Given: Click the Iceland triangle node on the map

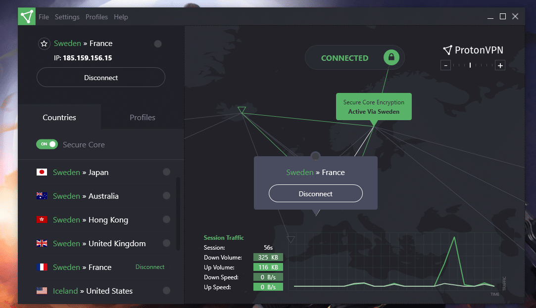Looking at the screenshot, I should click(242, 110).
